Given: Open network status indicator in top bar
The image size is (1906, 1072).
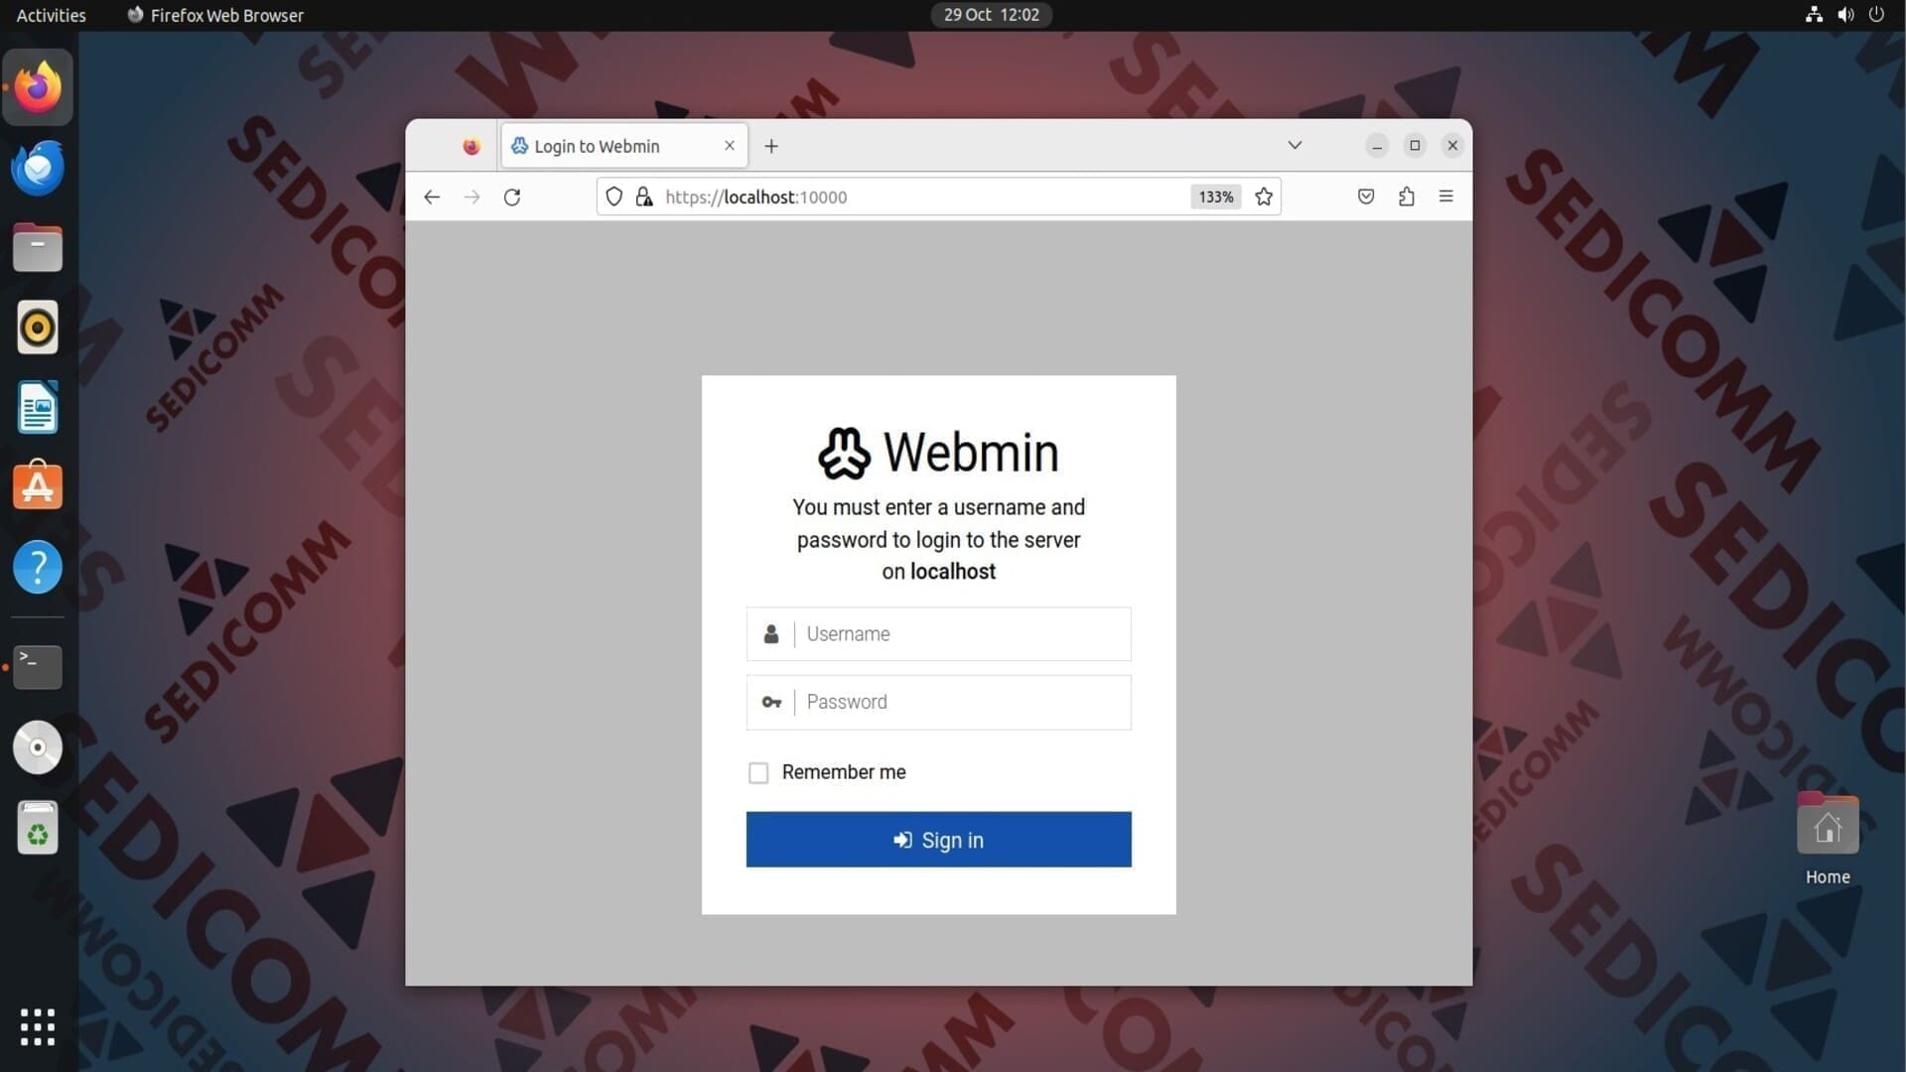Looking at the screenshot, I should [x=1814, y=15].
